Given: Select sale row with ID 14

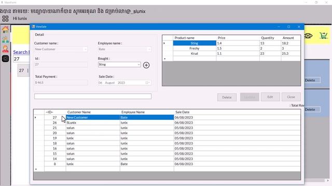Looking at the screenshot, I should point(167,159).
